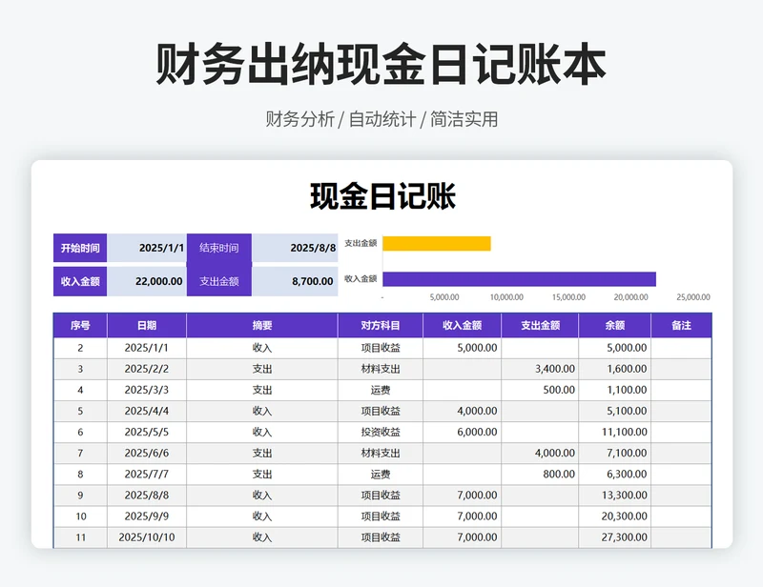This screenshot has width=763, height=587.
Task: Select the end date 2025/8/8 field
Action: [x=295, y=248]
